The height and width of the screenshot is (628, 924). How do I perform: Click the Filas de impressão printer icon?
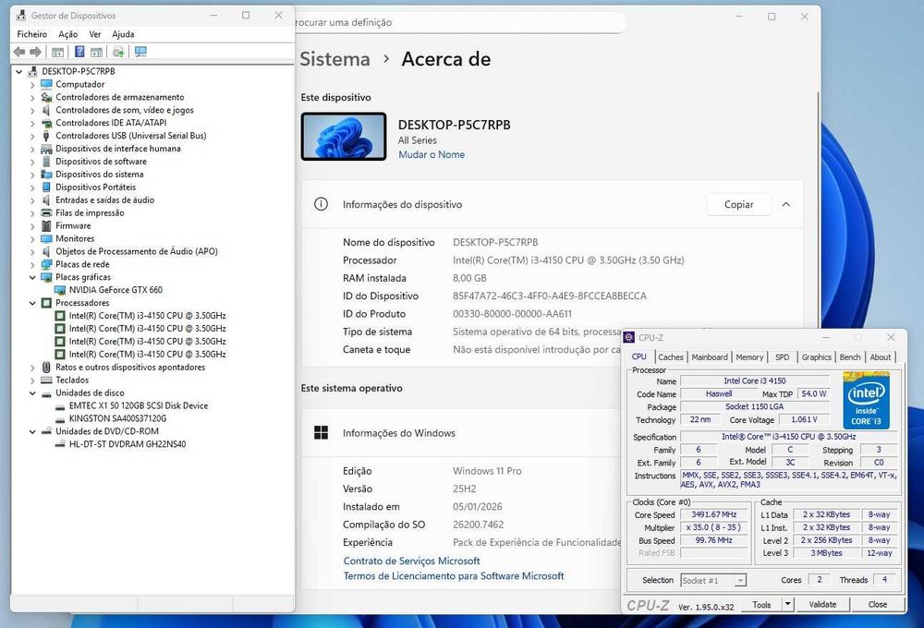tap(46, 212)
